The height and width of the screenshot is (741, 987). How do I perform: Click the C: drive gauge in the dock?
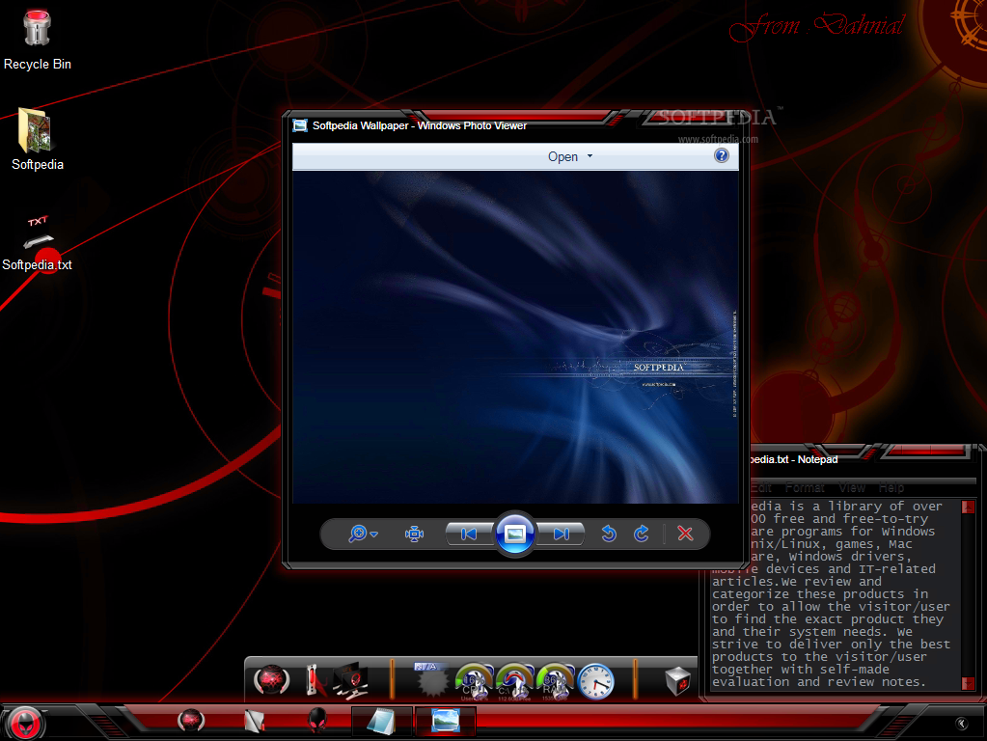tap(515, 682)
